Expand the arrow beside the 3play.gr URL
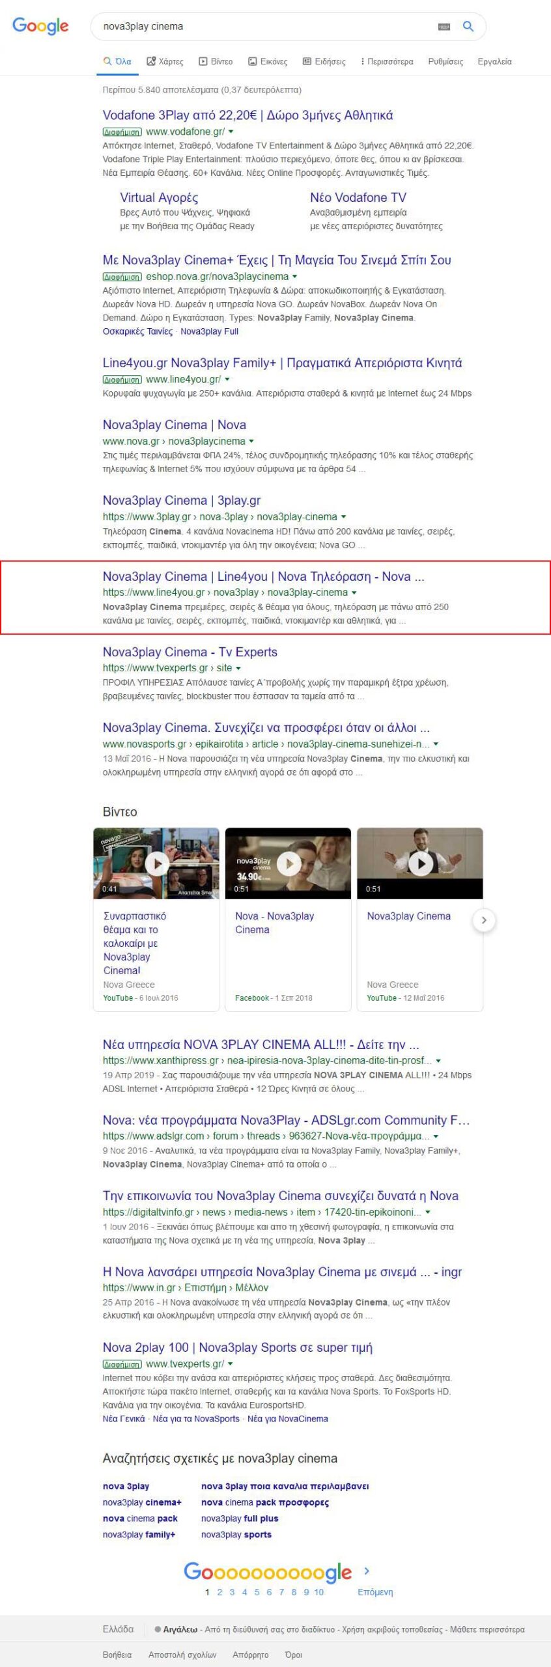Viewport: 551px width, 1667px height. 343,517
